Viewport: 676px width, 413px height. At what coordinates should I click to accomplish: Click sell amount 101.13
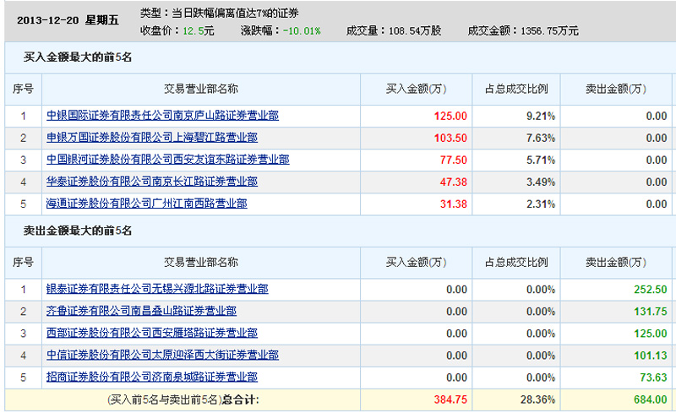[x=651, y=356]
